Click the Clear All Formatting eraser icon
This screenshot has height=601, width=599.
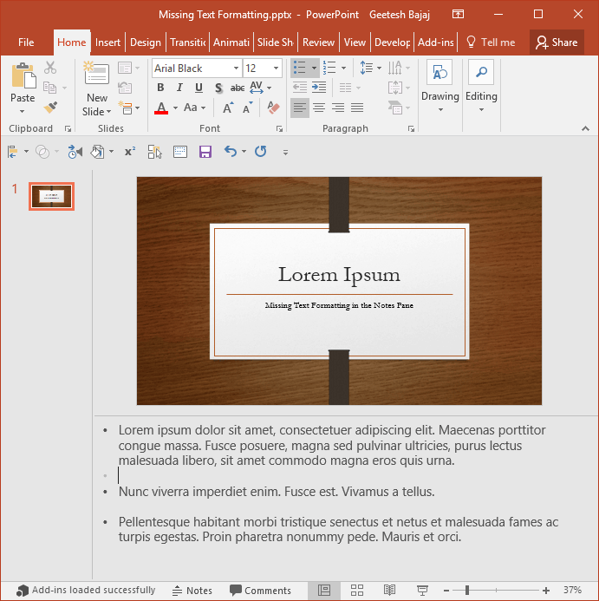pyautogui.click(x=274, y=108)
